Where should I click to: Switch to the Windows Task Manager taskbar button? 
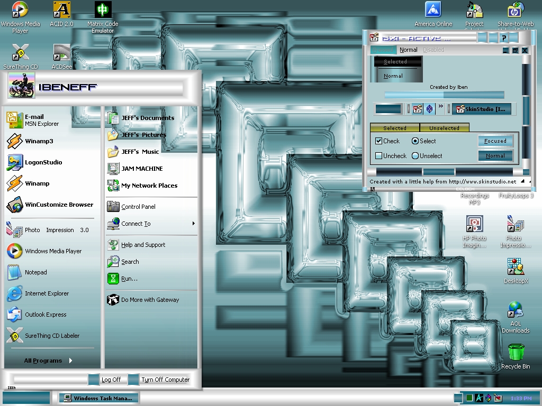click(98, 398)
